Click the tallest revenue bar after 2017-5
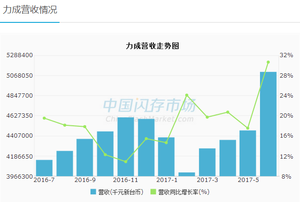Viewport: 300px width, 202px height. tap(268, 124)
